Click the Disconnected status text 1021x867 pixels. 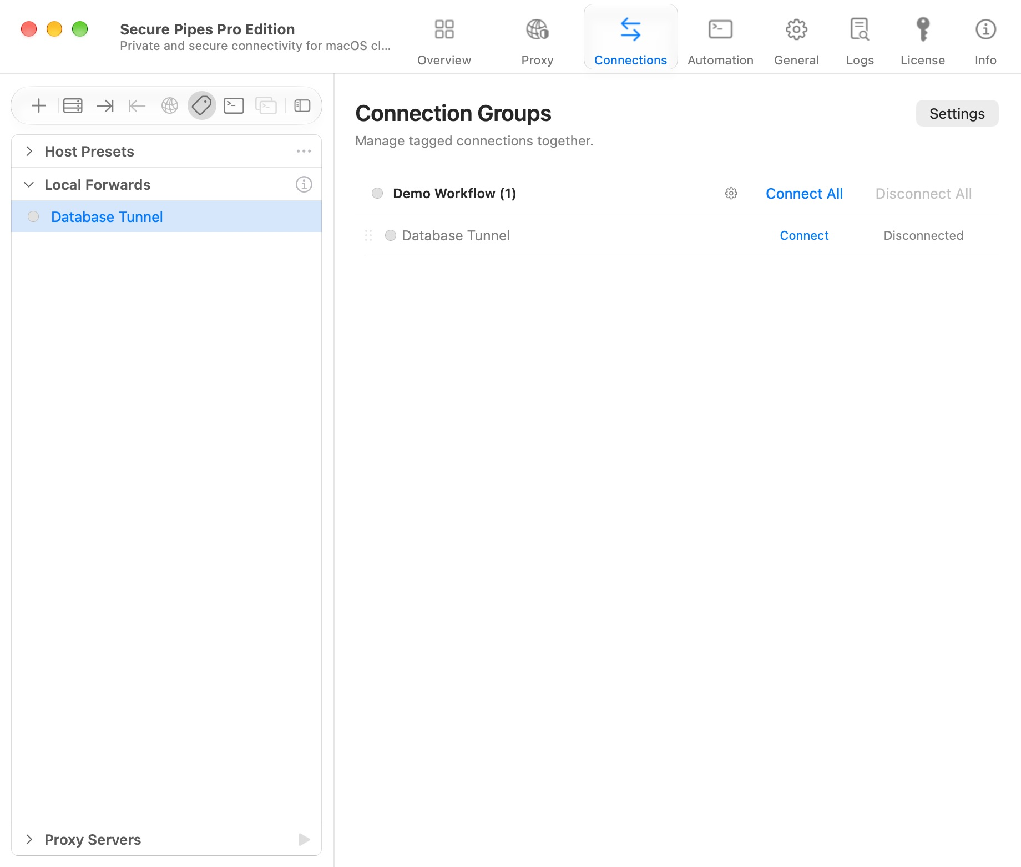(923, 235)
